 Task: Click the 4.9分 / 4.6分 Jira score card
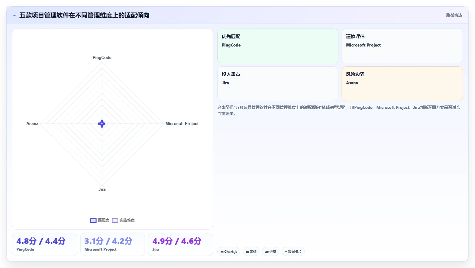tap(181, 244)
